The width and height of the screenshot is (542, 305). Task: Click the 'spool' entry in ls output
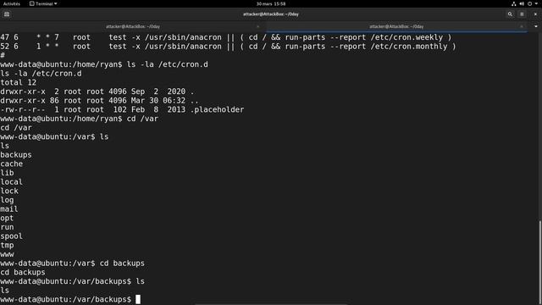(x=11, y=236)
